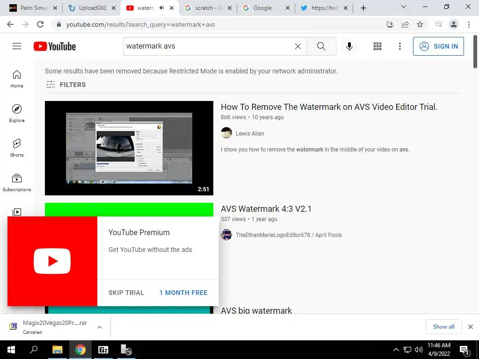Open a new browser tab
479x359 pixels.
(x=363, y=8)
